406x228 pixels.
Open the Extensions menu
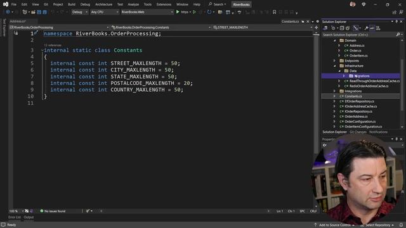point(164,4)
